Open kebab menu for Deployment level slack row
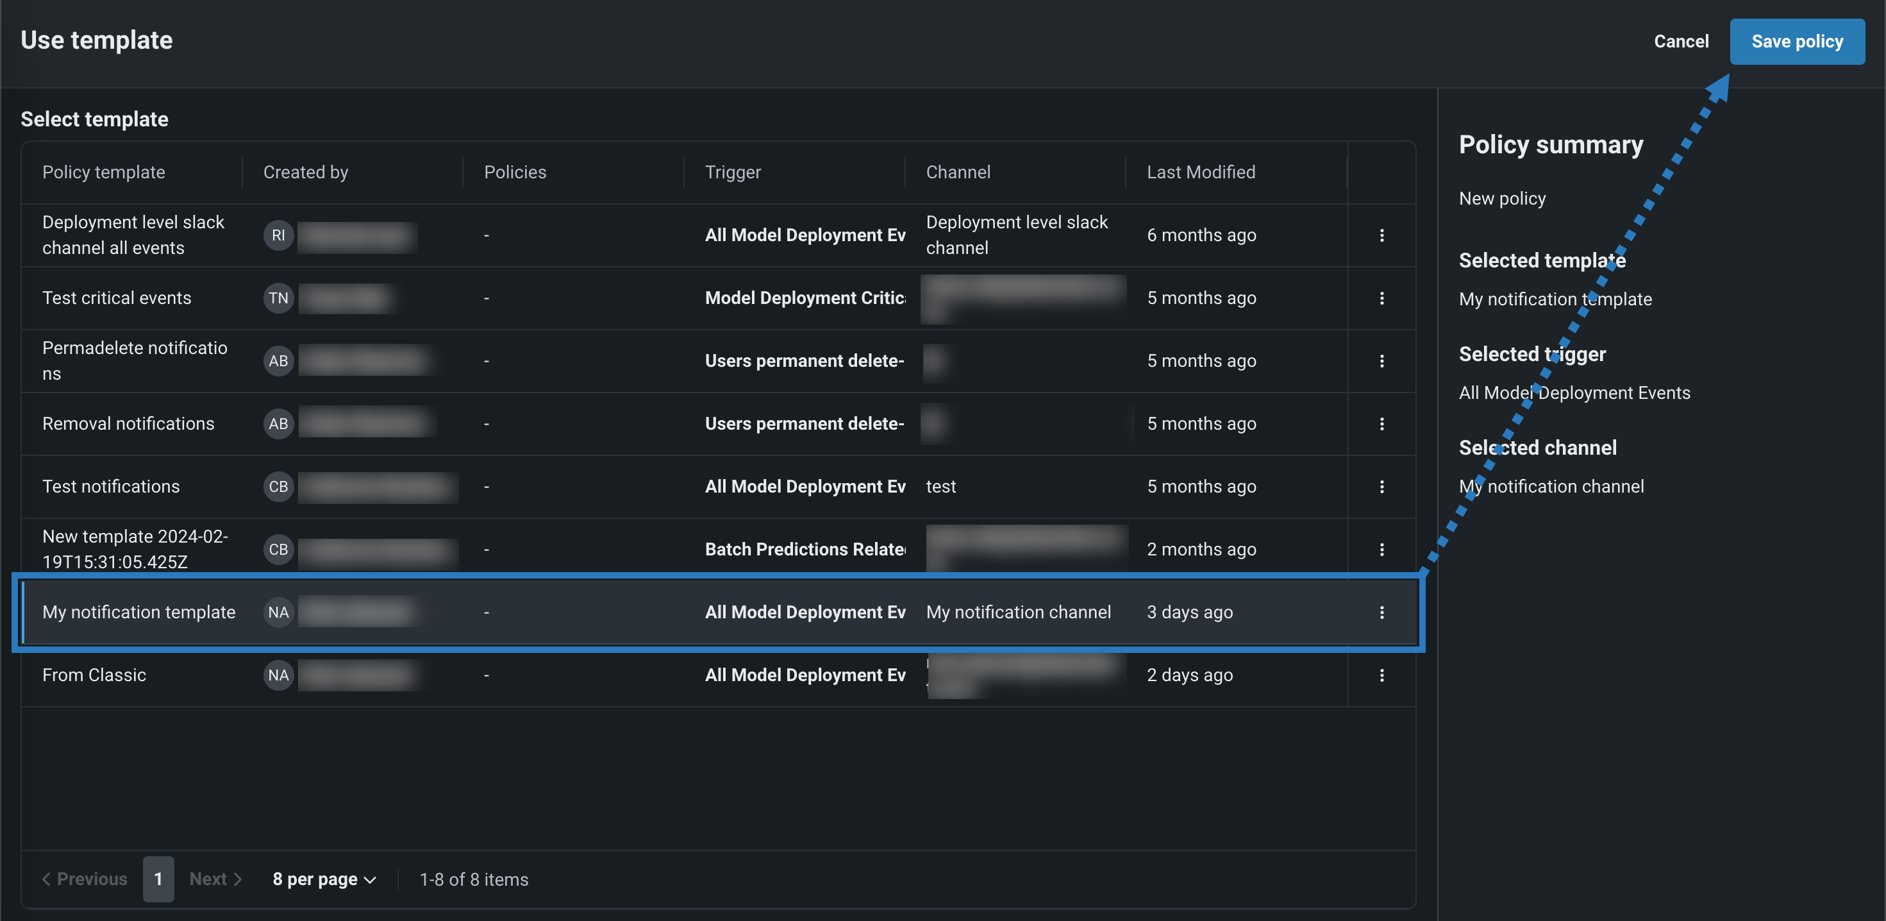1886x921 pixels. point(1381,235)
